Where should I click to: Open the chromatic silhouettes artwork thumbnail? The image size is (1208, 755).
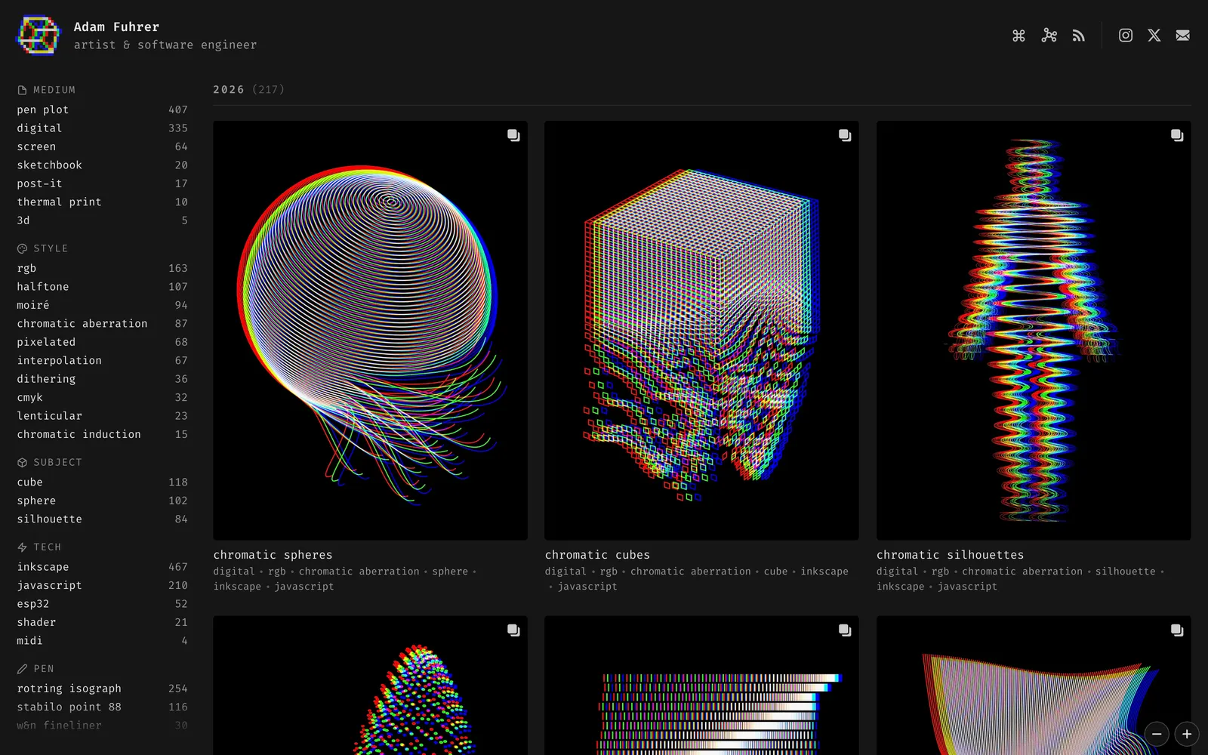pyautogui.click(x=1034, y=330)
